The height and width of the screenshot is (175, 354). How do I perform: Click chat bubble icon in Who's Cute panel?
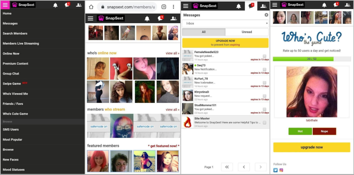(x=336, y=5)
